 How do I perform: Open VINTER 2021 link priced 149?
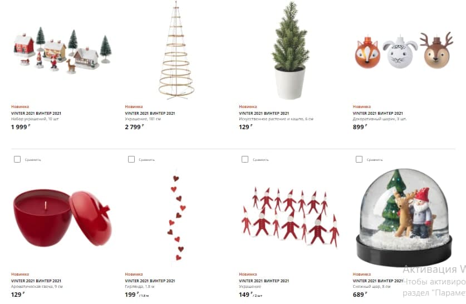pyautogui.click(x=264, y=281)
